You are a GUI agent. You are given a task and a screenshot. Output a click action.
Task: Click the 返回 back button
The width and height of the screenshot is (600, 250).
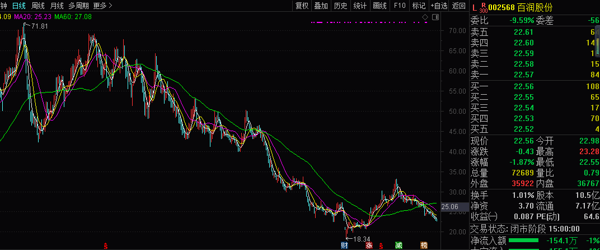(459, 6)
